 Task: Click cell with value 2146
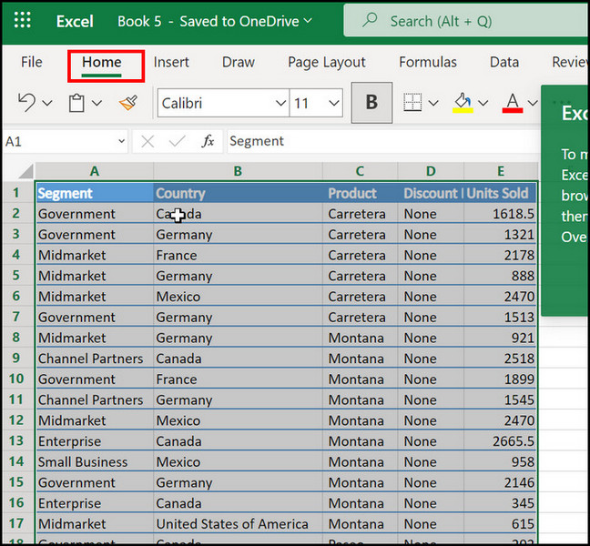[501, 482]
